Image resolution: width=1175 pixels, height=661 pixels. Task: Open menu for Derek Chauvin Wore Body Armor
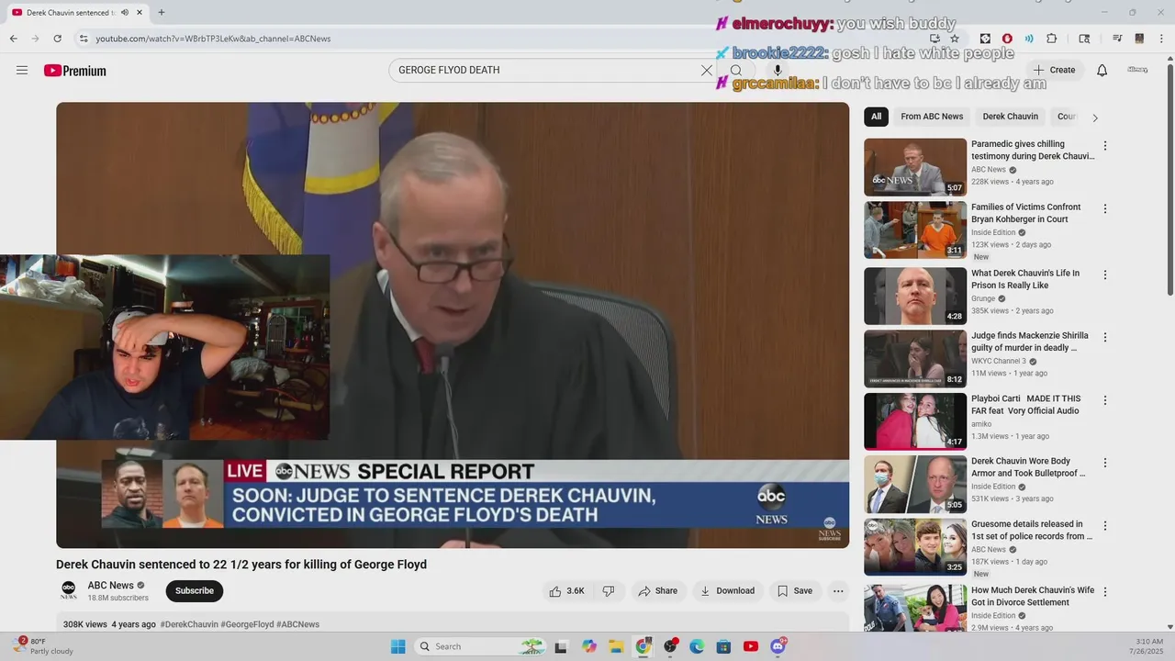[1105, 464]
